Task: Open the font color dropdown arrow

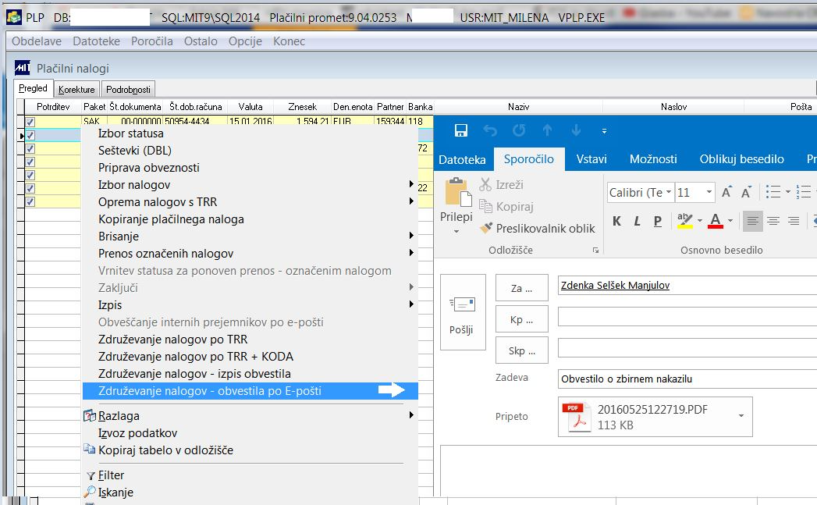Action: pos(730,220)
